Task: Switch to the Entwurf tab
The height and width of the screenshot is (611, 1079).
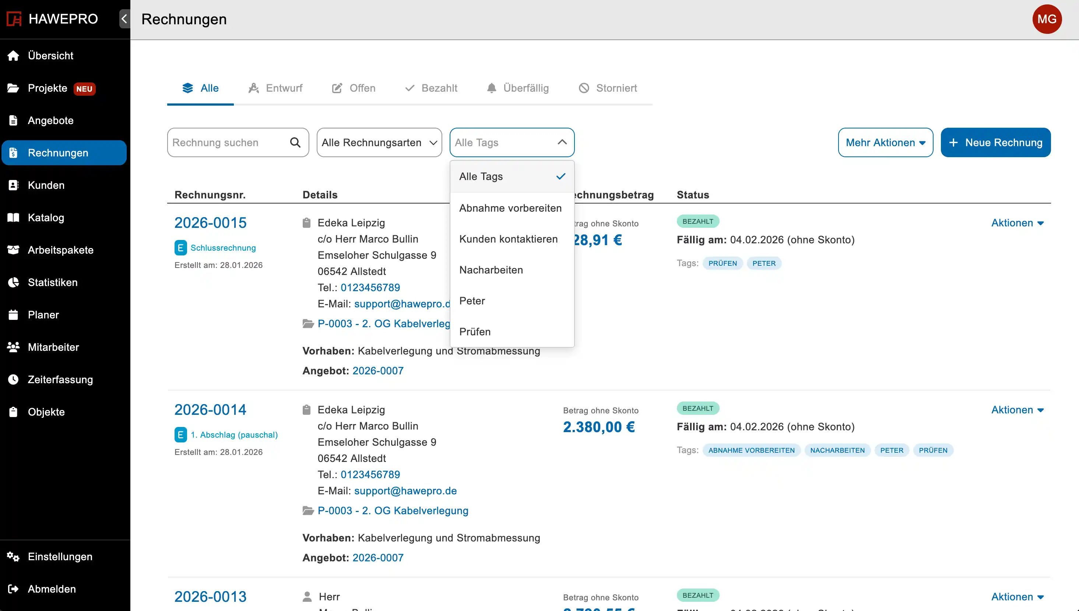Action: pos(275,88)
